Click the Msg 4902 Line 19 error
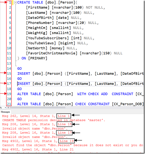Screen dimensions: 145x154 (x=38, y=141)
